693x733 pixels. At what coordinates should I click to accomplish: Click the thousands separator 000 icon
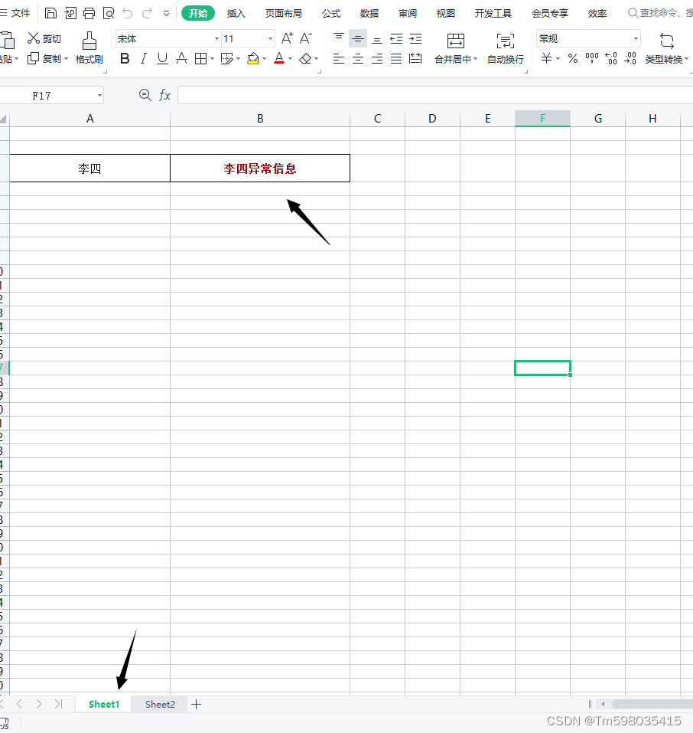coord(592,58)
